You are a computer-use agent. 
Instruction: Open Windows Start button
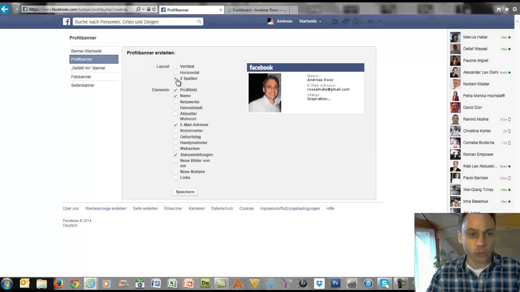pos(7,283)
